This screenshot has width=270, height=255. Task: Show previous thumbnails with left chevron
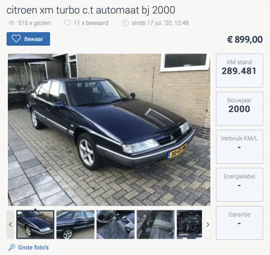click(x=11, y=225)
